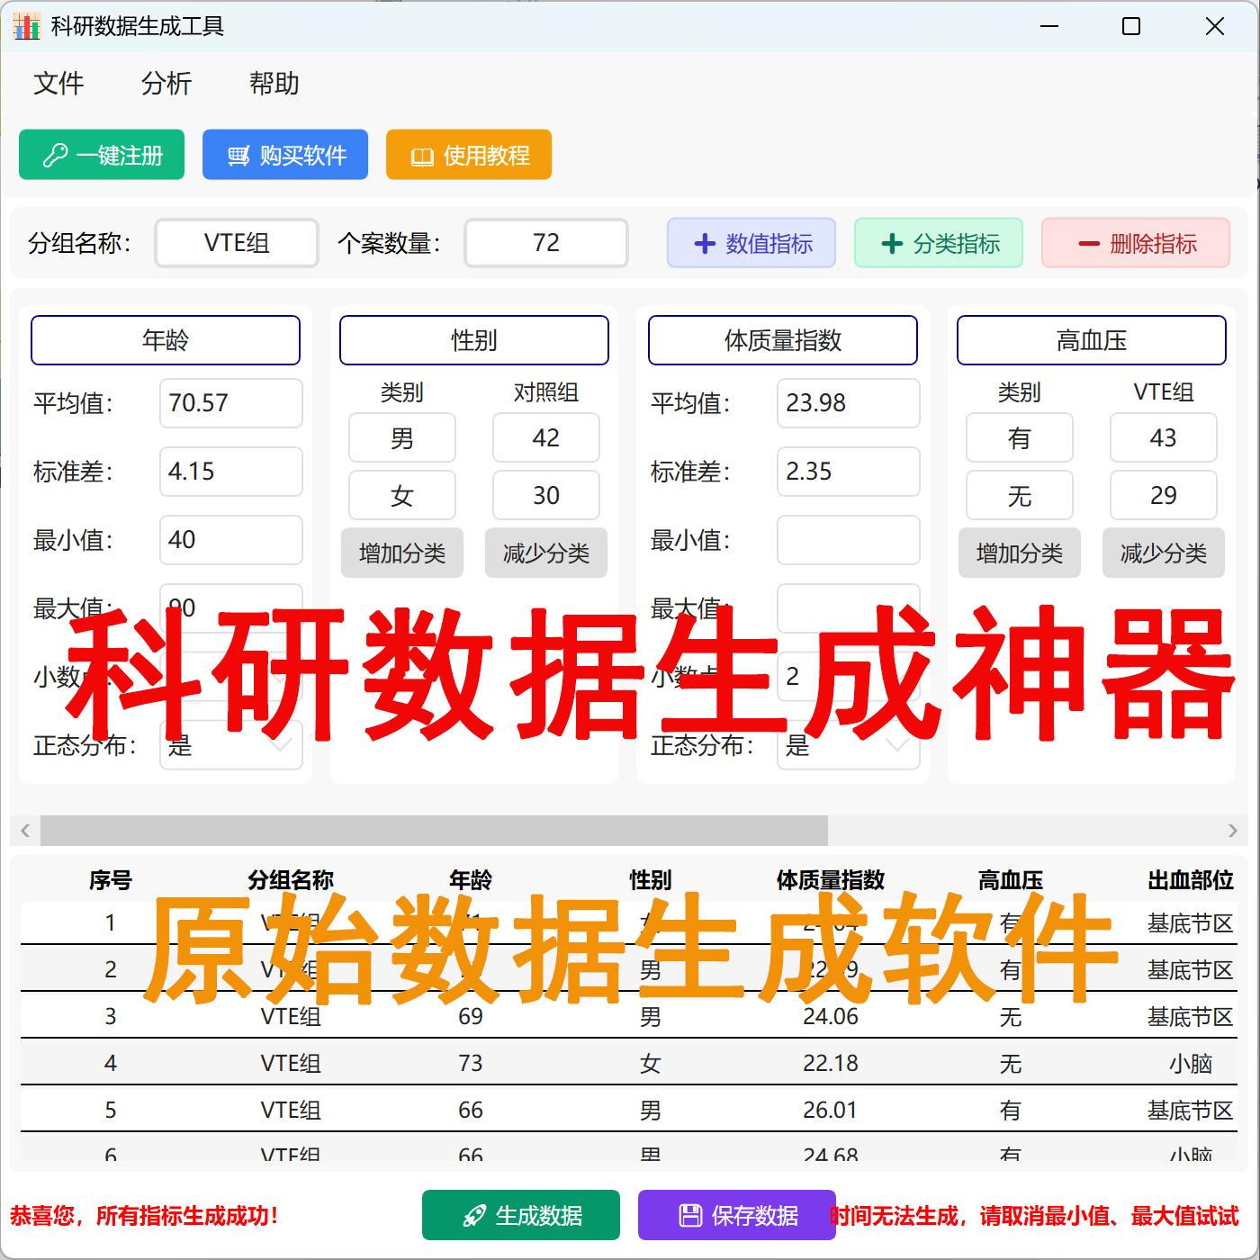Screen dimensions: 1260x1260
Task: Click the book icon on 使用教程 button
Action: pos(422,157)
